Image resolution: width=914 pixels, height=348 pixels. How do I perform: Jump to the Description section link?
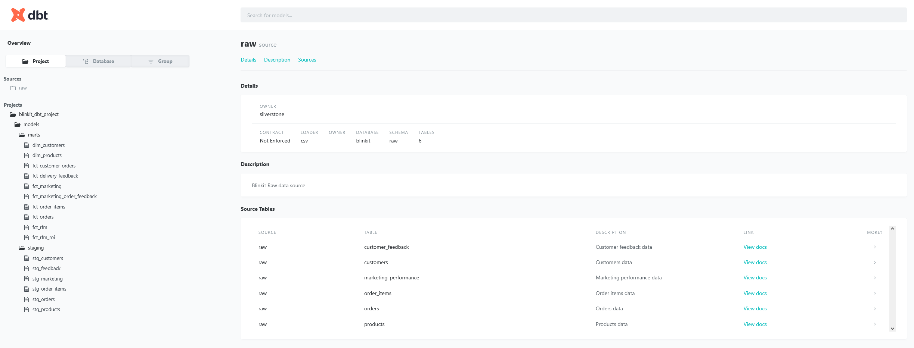coord(277,60)
